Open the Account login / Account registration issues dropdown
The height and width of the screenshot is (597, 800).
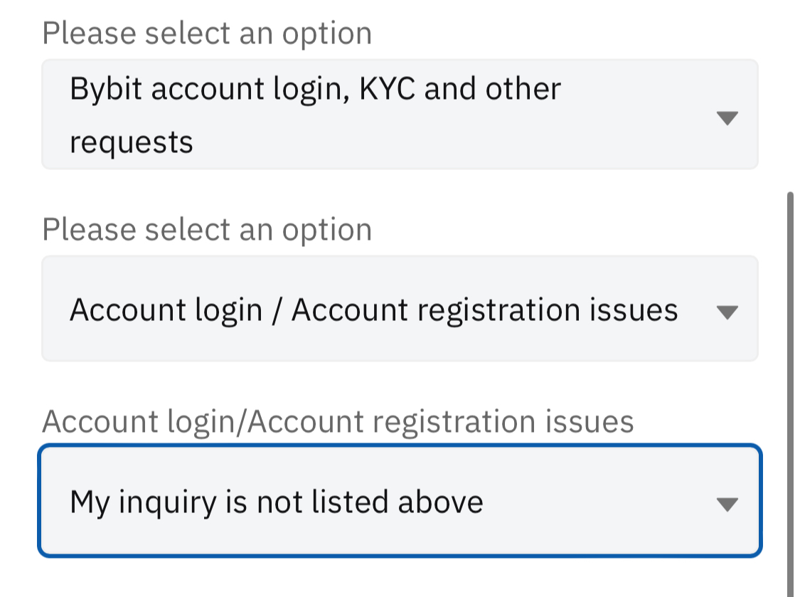coord(399,309)
